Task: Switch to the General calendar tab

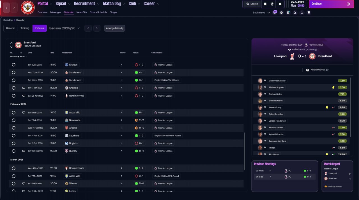Action: pos(10,28)
